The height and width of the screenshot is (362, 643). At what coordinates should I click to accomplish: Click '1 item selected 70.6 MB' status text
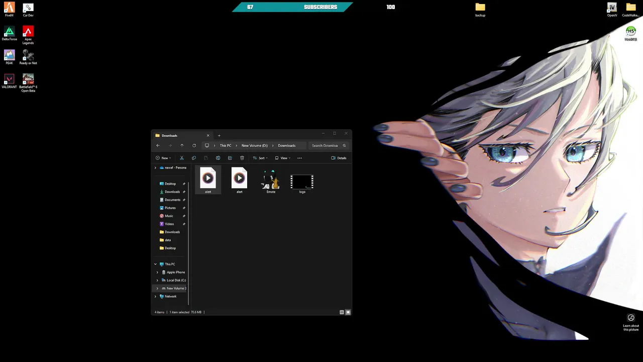185,312
